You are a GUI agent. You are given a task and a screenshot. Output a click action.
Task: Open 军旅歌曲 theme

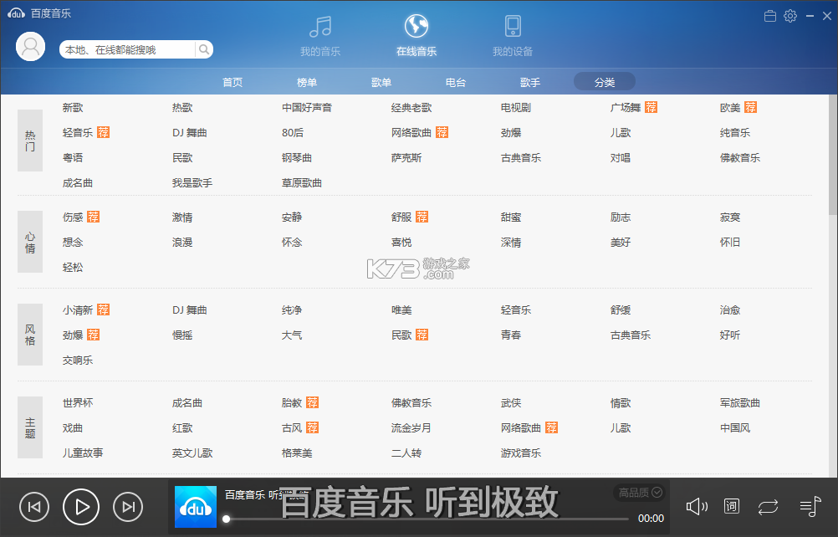740,403
